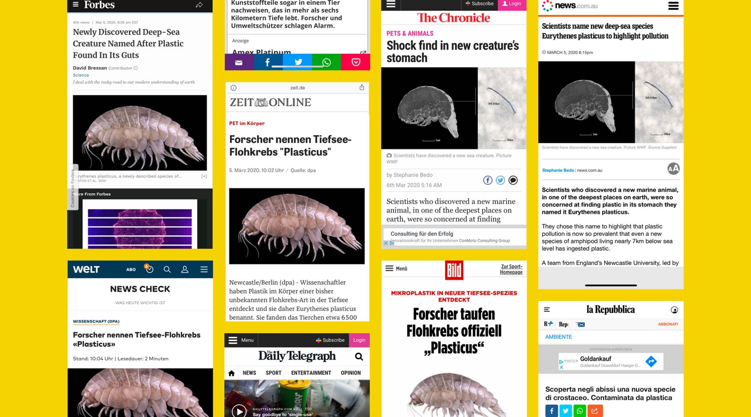Open WELT news ticker clock icon
The width and height of the screenshot is (751, 417).
click(149, 269)
